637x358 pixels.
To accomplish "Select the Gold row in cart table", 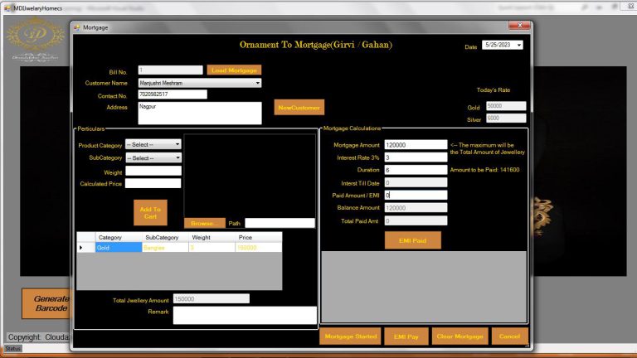I will click(119, 248).
